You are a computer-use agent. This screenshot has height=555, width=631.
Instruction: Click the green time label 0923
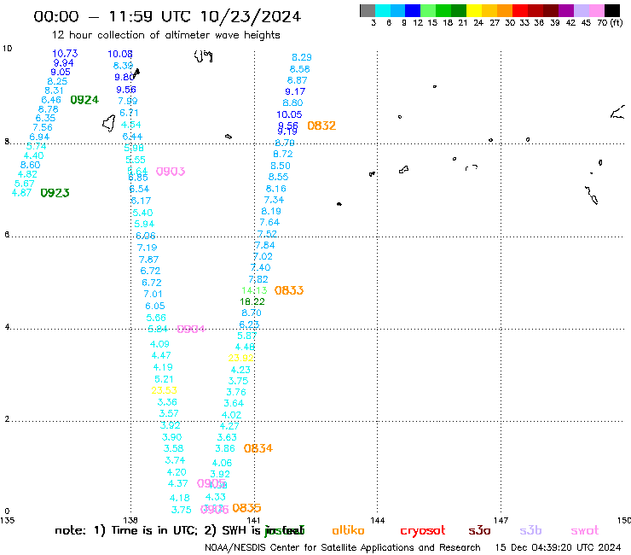[x=55, y=193]
